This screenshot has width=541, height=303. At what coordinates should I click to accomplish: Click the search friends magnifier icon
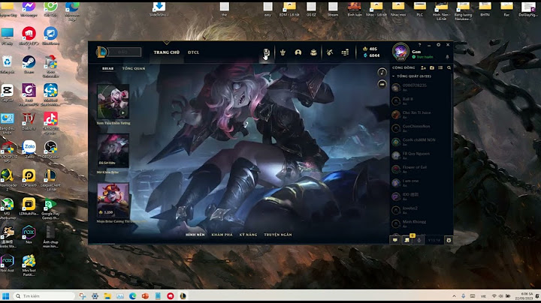[x=449, y=67]
